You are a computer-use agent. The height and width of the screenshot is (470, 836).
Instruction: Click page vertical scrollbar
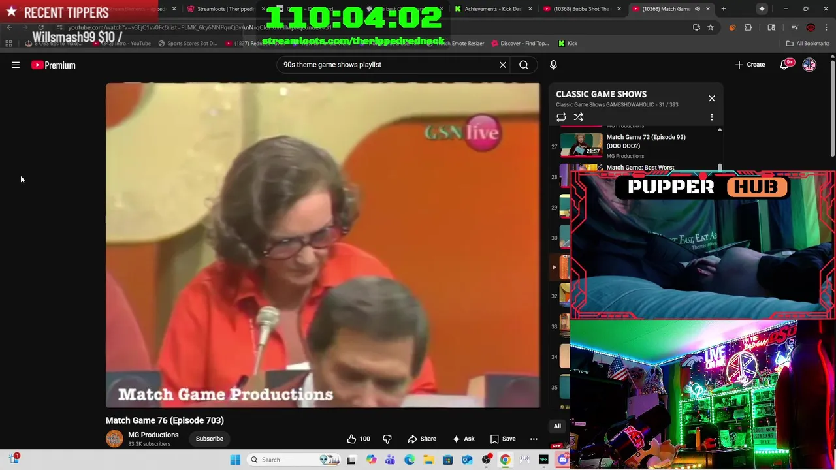(832, 108)
